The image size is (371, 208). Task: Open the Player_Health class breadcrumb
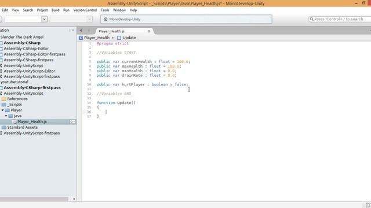click(97, 38)
